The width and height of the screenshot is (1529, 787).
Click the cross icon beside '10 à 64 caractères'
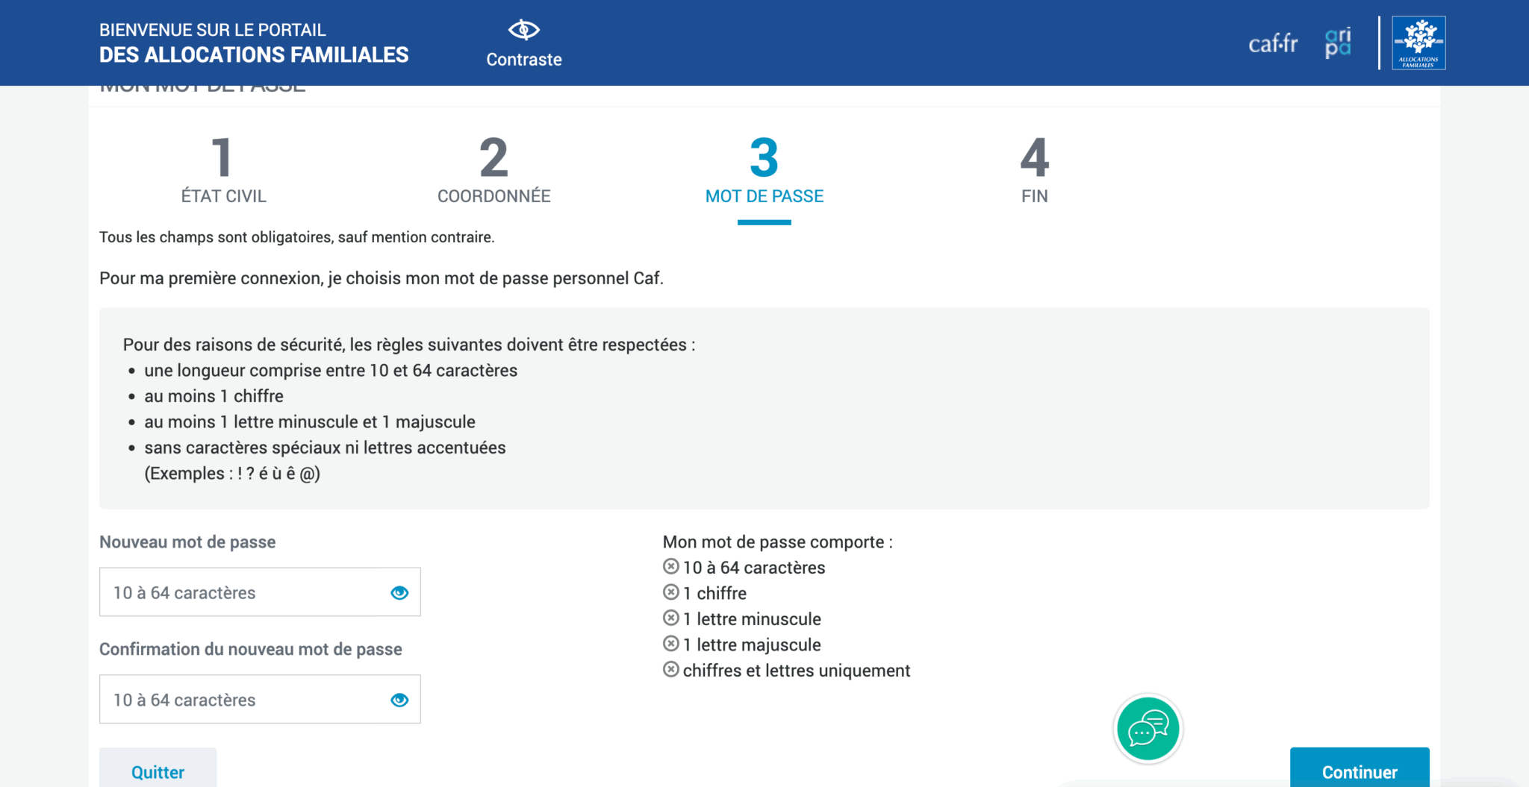pyautogui.click(x=671, y=567)
